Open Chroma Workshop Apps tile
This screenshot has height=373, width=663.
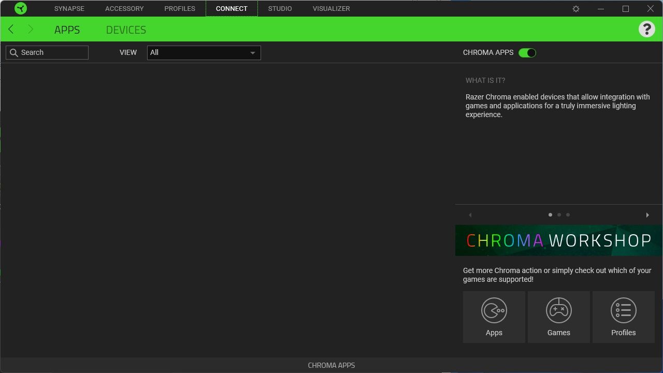pyautogui.click(x=494, y=317)
